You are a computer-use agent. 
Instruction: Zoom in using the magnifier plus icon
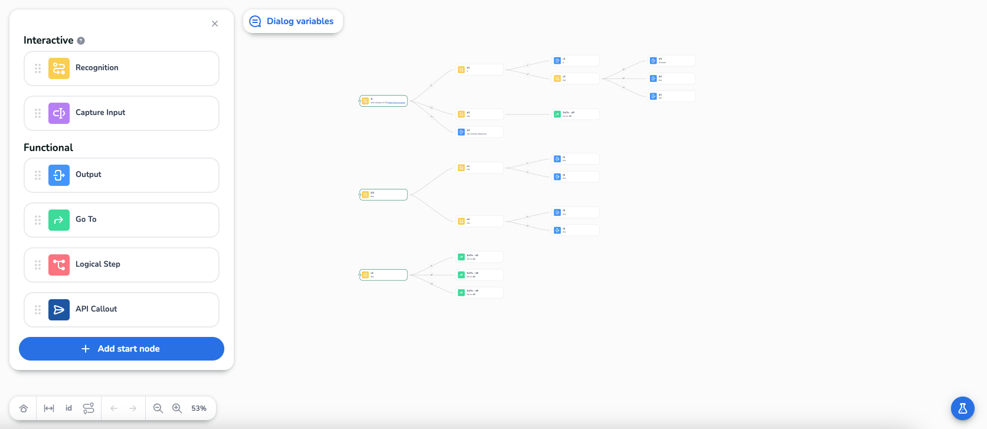coord(177,408)
